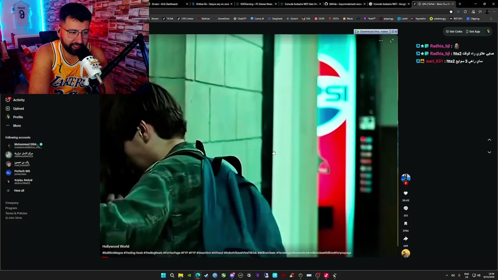
Task: Follow the creator with the red plus
Action: (406, 183)
